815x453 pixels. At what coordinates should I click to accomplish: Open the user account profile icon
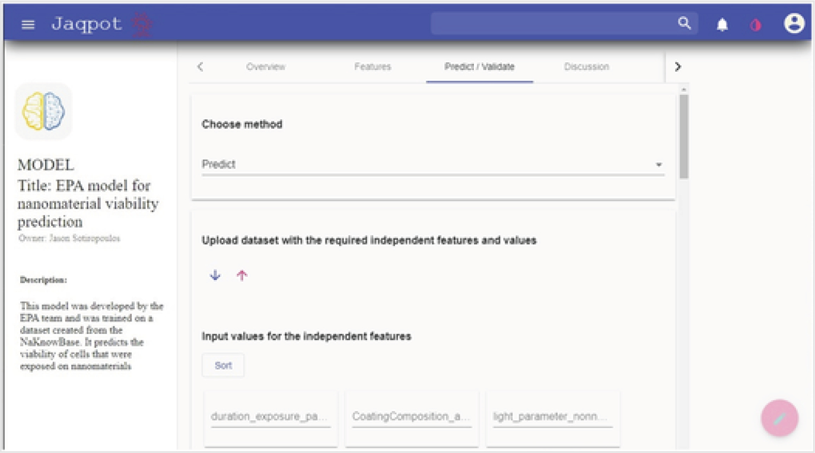[794, 24]
